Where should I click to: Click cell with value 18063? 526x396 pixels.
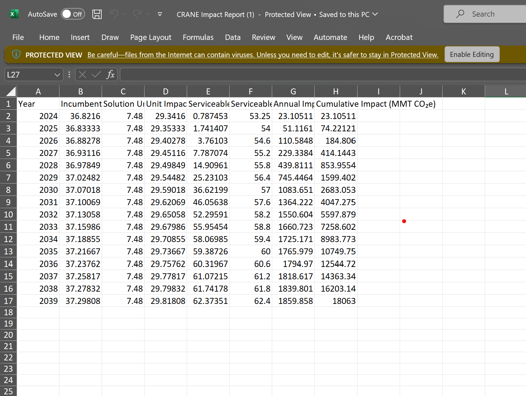[x=336, y=301]
